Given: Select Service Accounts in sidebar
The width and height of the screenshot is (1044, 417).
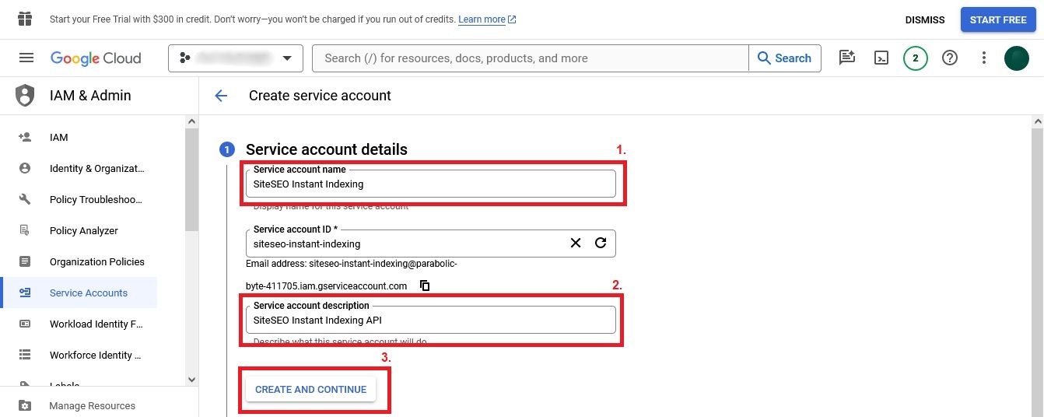Looking at the screenshot, I should point(79,293).
